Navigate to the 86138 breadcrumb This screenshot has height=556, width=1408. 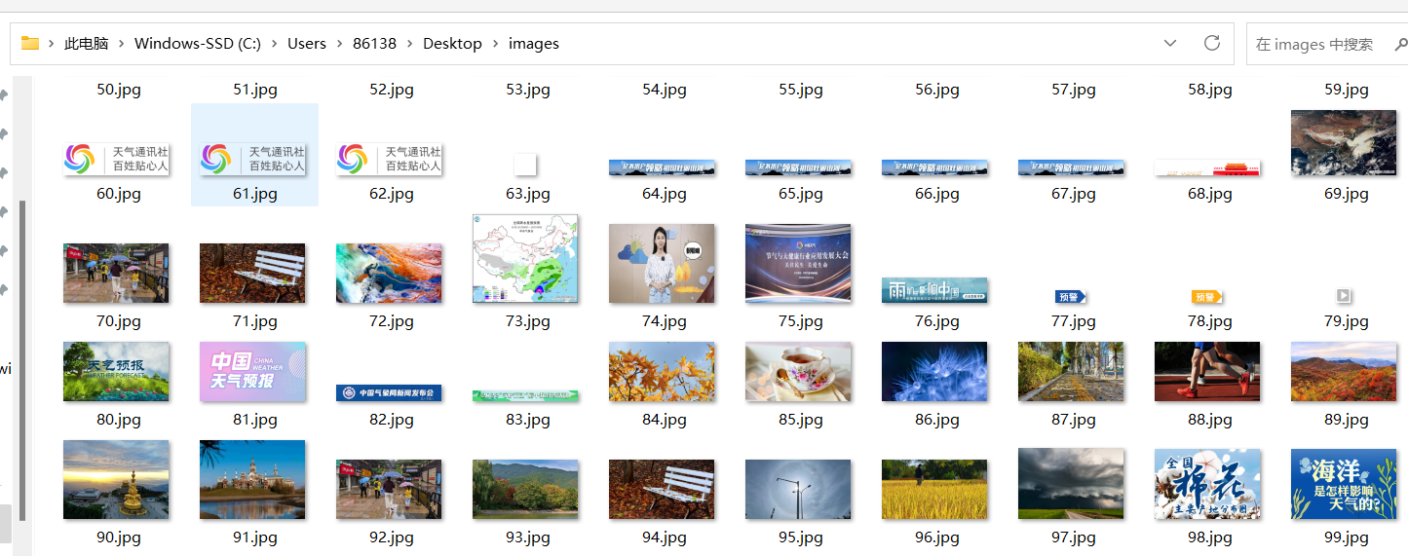coord(374,44)
